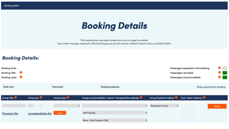Open the Passenger list link
This screenshot has width=229, height=129.
point(10,113)
